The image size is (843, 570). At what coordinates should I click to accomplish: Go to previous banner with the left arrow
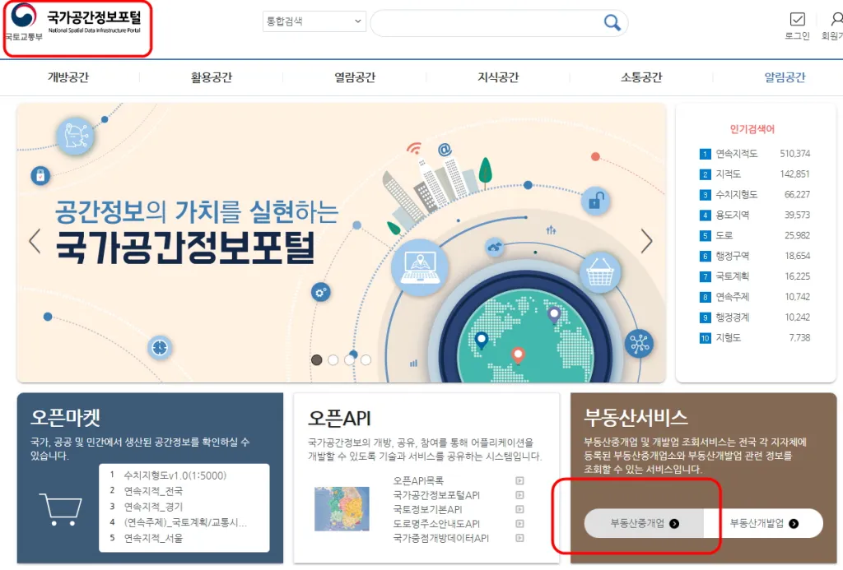tap(34, 243)
